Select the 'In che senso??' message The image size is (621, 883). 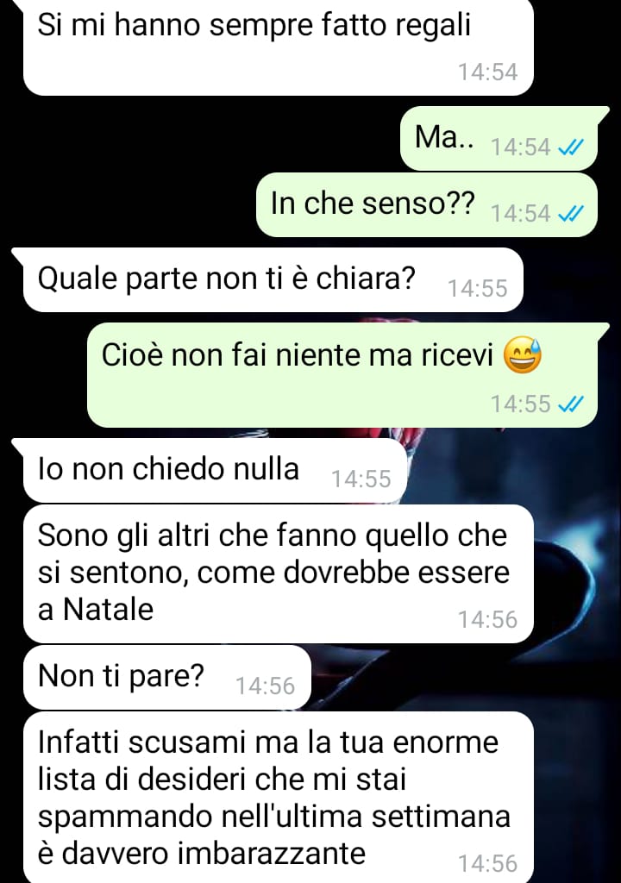coord(427,204)
